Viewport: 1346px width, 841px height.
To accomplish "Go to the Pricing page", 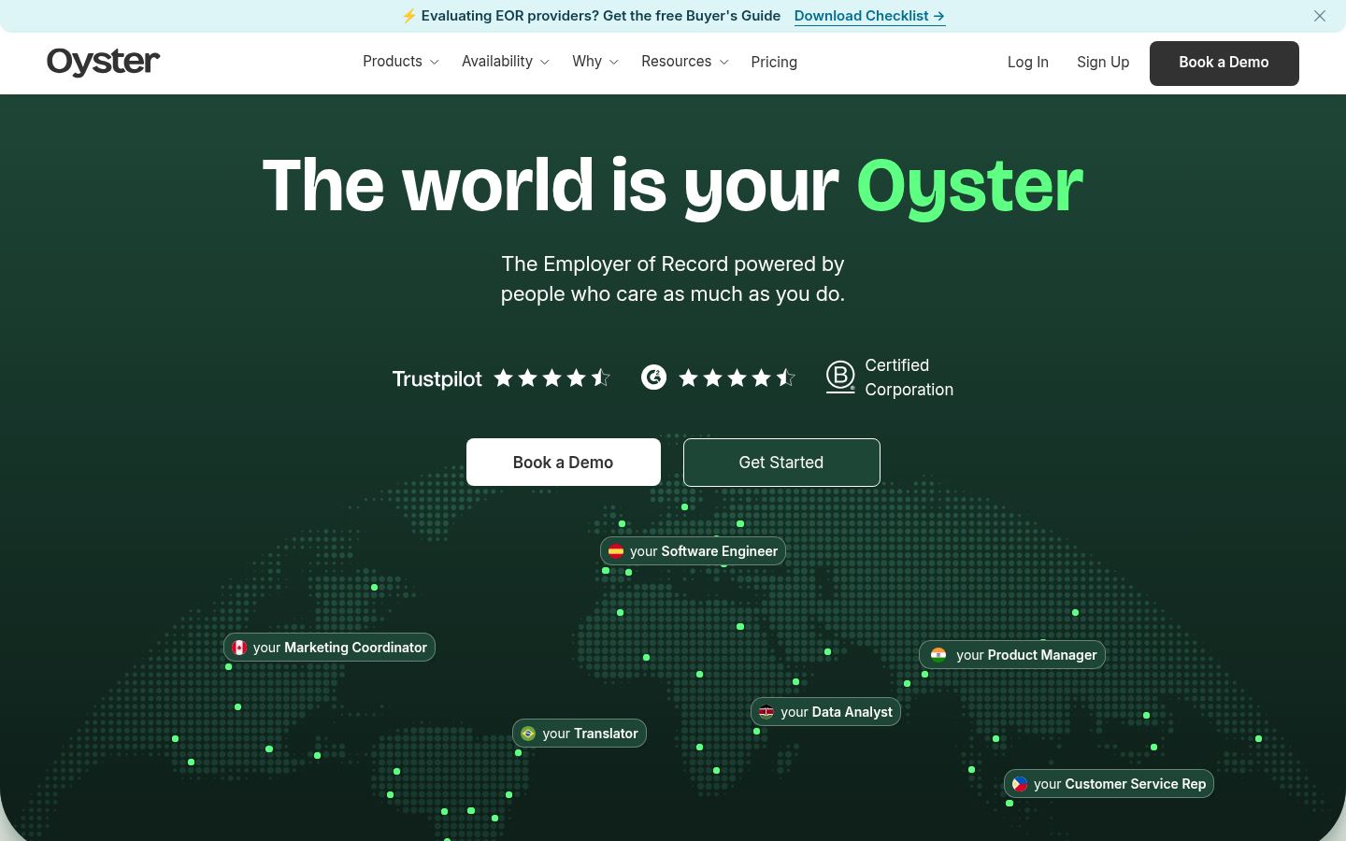I will click(774, 62).
